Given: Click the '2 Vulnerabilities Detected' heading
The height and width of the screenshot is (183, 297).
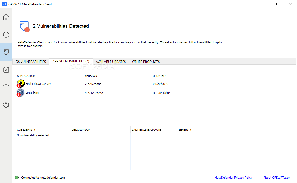Looking at the screenshot, I should (61, 26).
